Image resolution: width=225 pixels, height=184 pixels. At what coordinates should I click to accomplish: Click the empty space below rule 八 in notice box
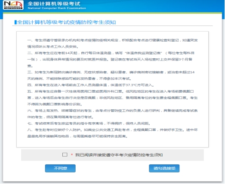(113, 142)
